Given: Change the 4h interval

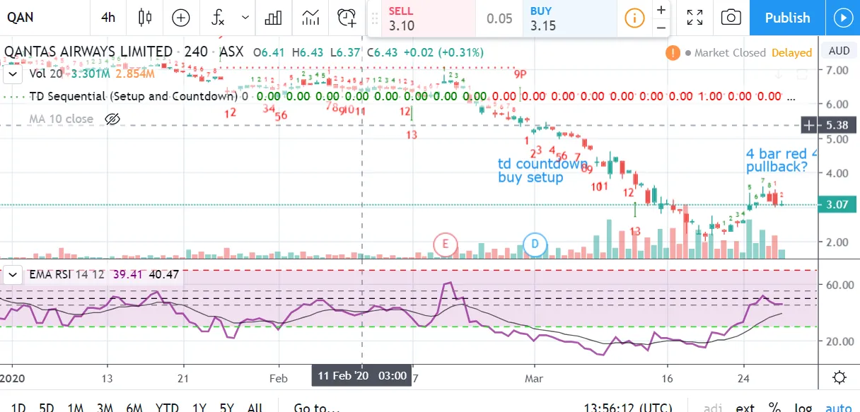Looking at the screenshot, I should pos(107,18).
